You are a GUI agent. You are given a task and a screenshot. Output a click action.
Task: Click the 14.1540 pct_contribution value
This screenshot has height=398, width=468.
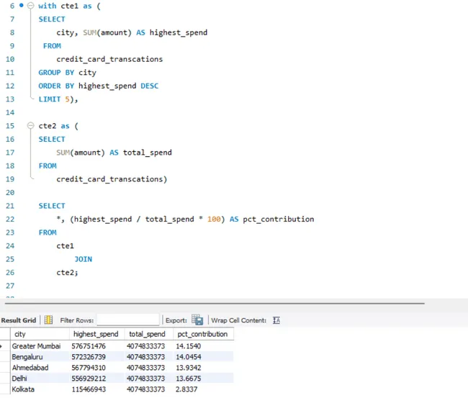(x=189, y=346)
